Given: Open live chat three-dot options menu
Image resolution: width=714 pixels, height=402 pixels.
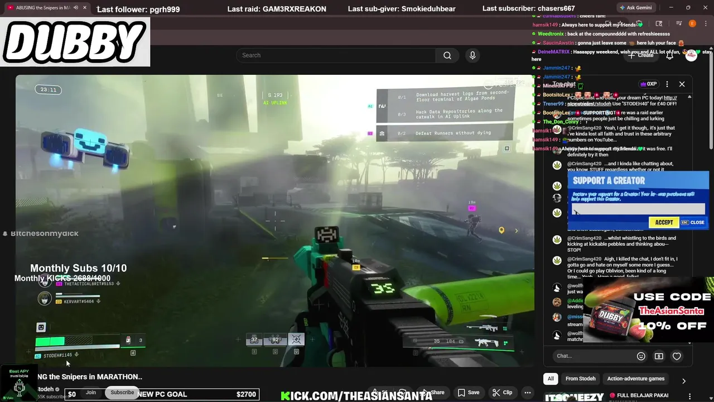Looking at the screenshot, I should point(667,84).
